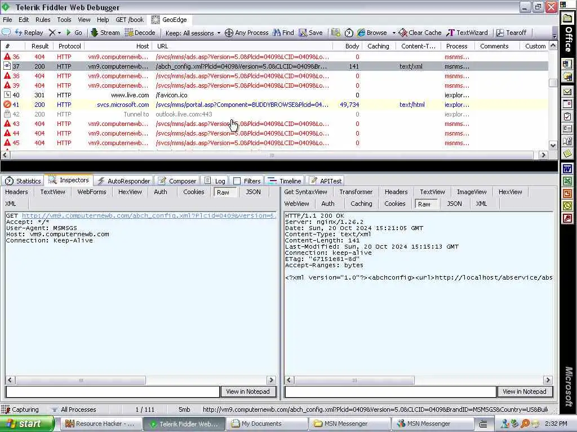Open the toolbar overflow arrow at right end
This screenshot has height=432, width=577.
click(554, 36)
